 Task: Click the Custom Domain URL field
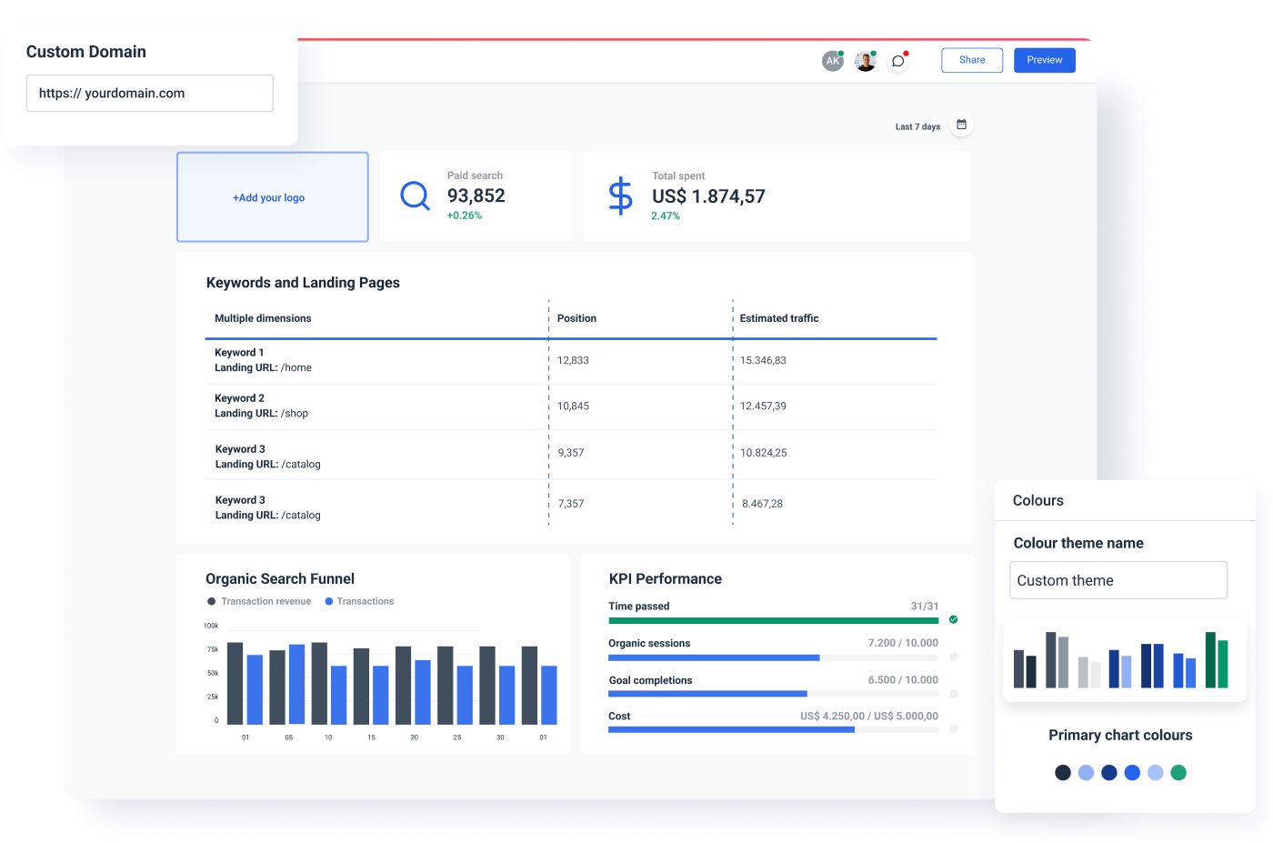[150, 94]
